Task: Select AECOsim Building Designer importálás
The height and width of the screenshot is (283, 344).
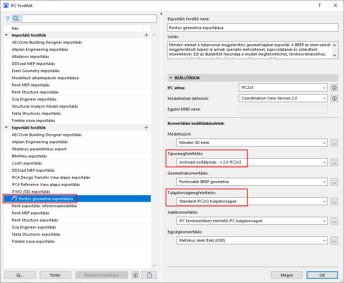Action: coord(78,42)
